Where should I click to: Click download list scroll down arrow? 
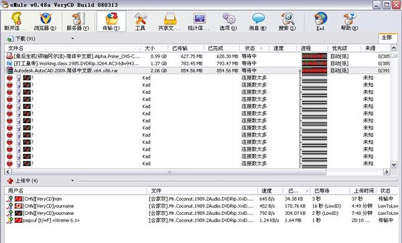[x=394, y=165]
